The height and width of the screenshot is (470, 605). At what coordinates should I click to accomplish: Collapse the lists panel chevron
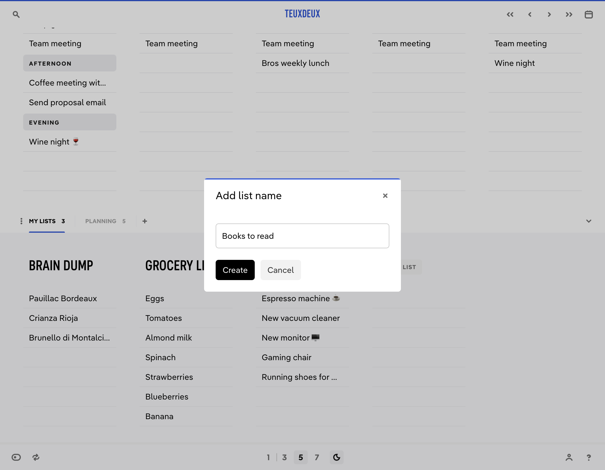click(589, 221)
